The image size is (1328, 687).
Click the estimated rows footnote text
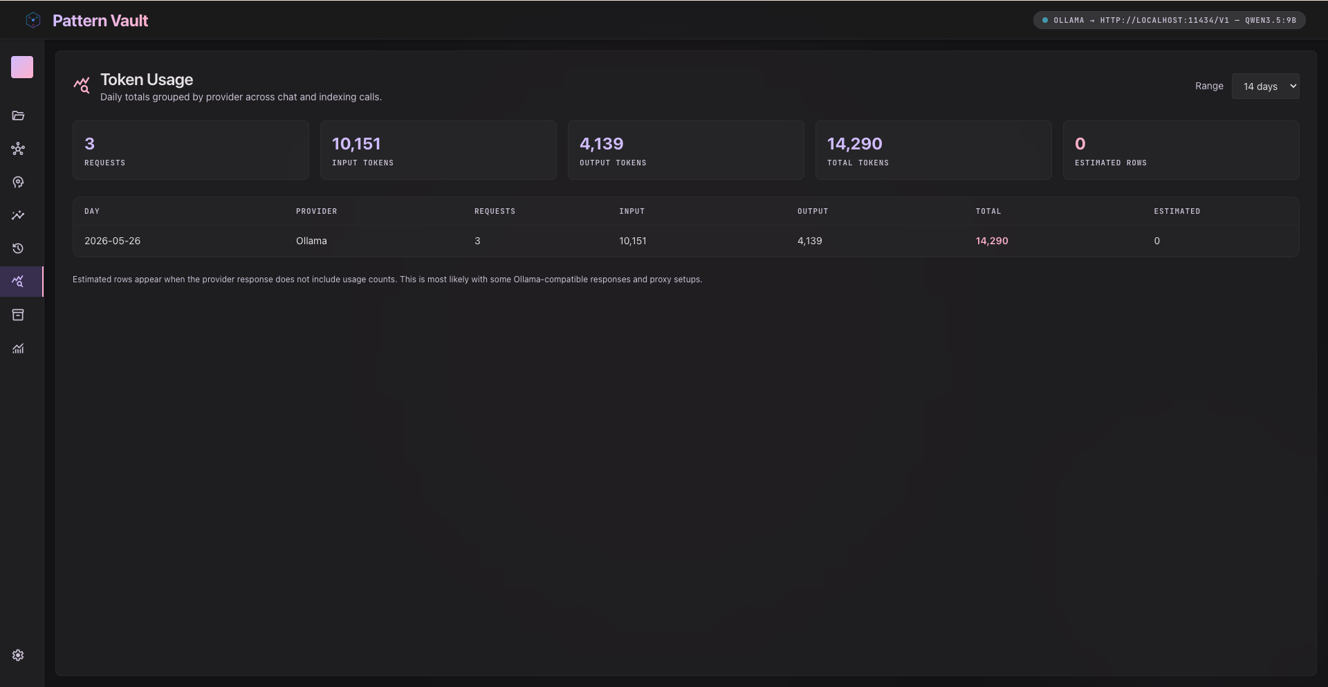pos(387,280)
